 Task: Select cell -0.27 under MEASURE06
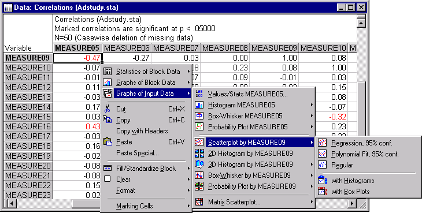click(127, 58)
